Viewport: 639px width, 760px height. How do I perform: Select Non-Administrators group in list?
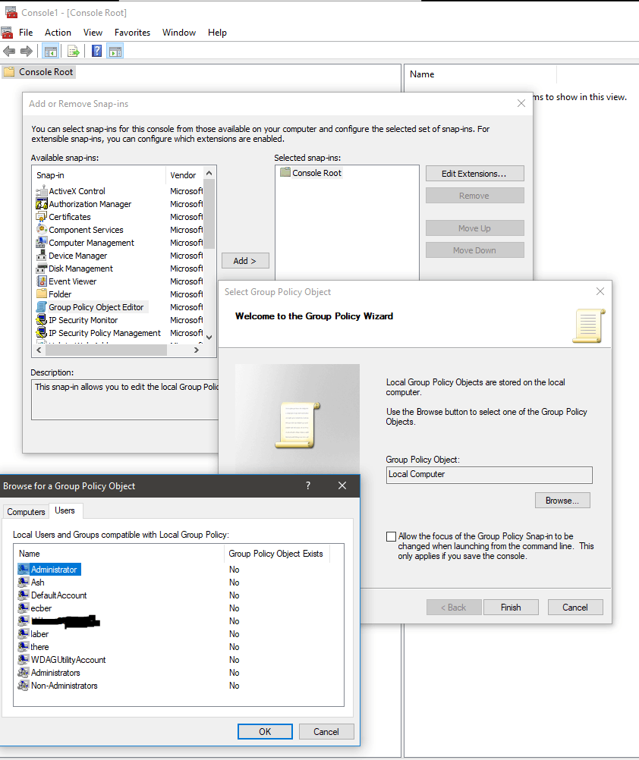pyautogui.click(x=58, y=686)
